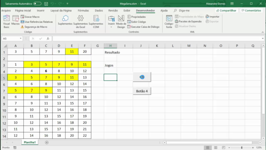
Task: Click the macro recording status bar icon
Action: (15, 147)
